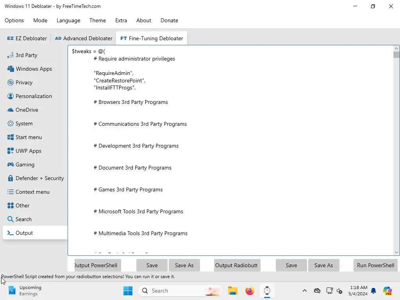Click the "CreateRestorePoint", line
Viewport: 400px width, 300px height.
tap(120, 80)
